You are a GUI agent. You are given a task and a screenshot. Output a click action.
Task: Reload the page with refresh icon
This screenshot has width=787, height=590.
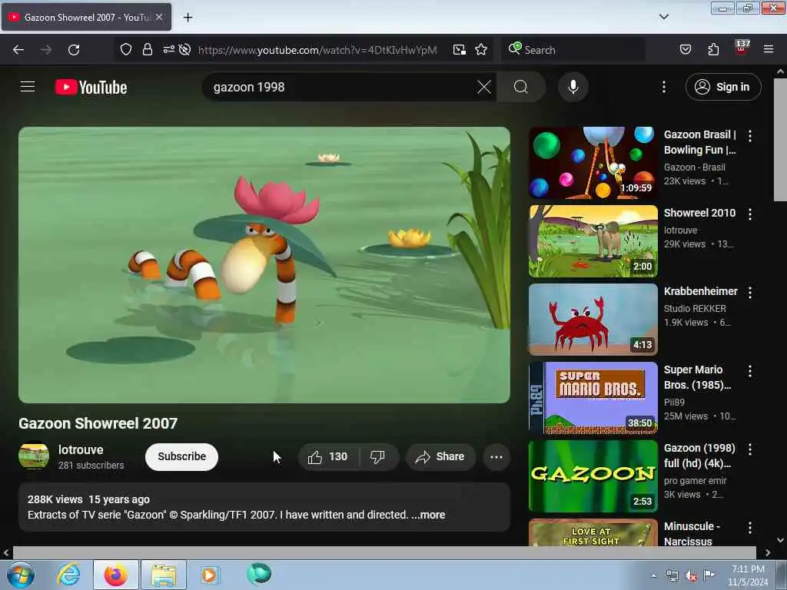click(74, 50)
